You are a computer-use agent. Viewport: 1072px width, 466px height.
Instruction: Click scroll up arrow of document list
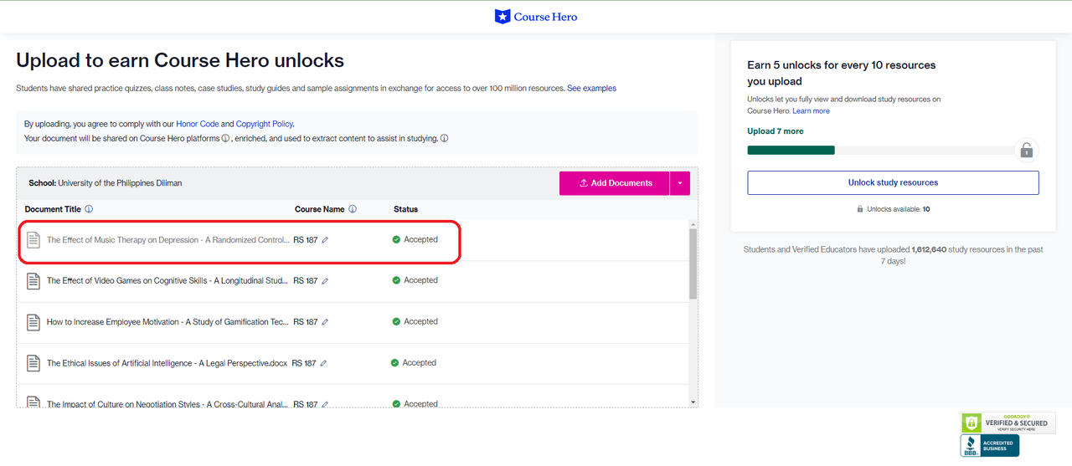tap(693, 224)
